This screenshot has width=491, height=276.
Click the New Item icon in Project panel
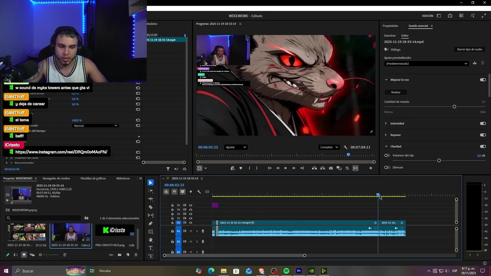click(x=128, y=255)
